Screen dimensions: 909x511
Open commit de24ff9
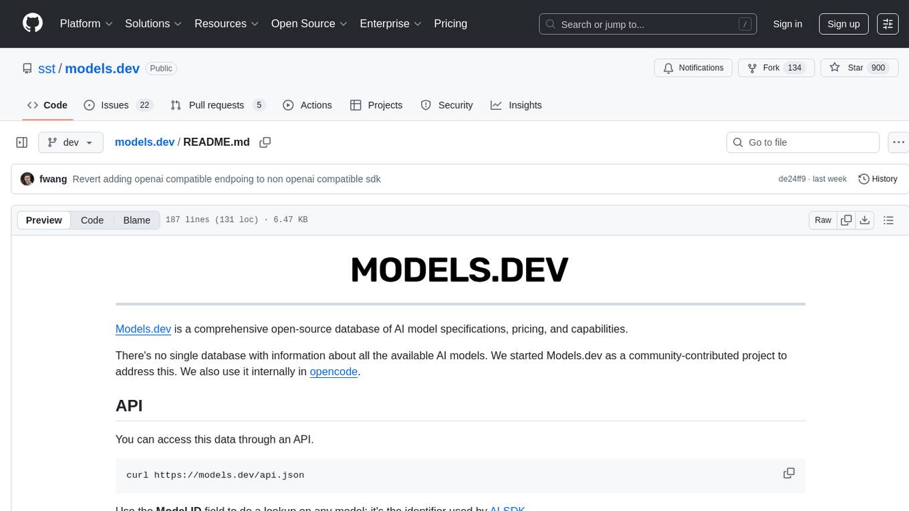793,179
